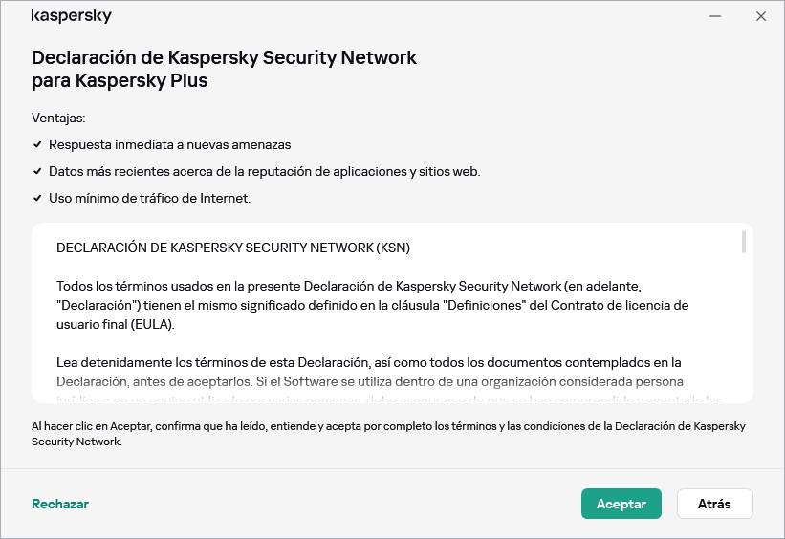Decline the statement via Rechazar link
This screenshot has width=785, height=539.
coord(60,504)
